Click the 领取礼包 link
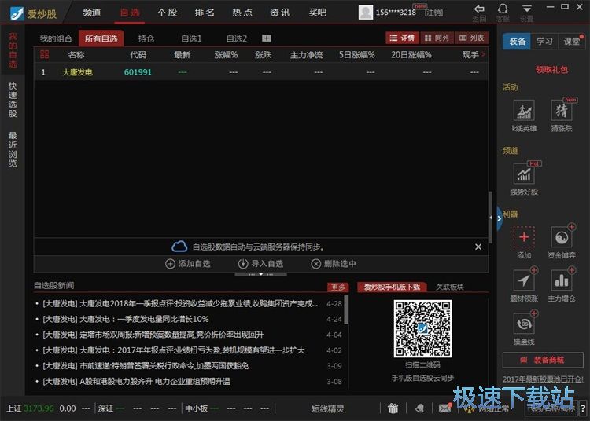The image size is (590, 421). pos(551,69)
